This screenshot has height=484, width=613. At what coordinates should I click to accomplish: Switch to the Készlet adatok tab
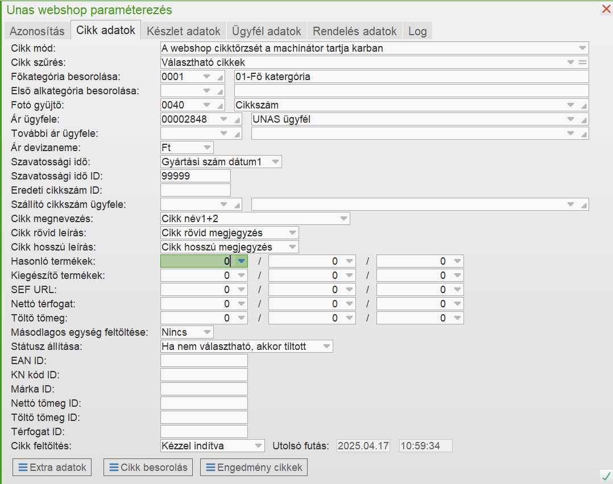(183, 31)
